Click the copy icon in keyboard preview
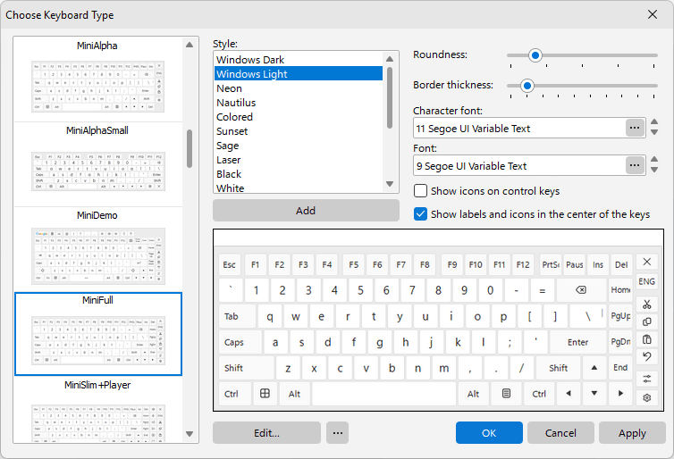Viewport: 674px width, 459px height. point(647,321)
